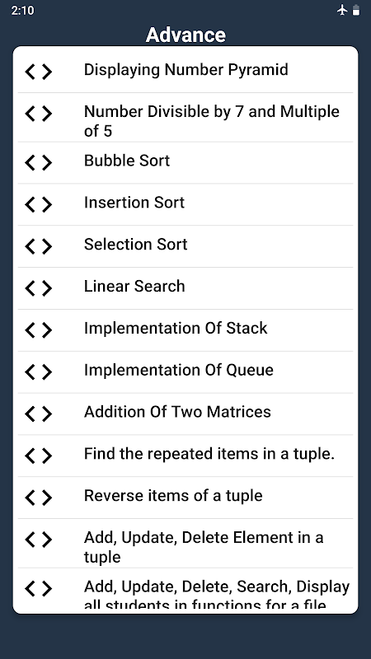The height and width of the screenshot is (659, 371).
Task: Select Find the repeated items in a tuple
Action: [185, 456]
